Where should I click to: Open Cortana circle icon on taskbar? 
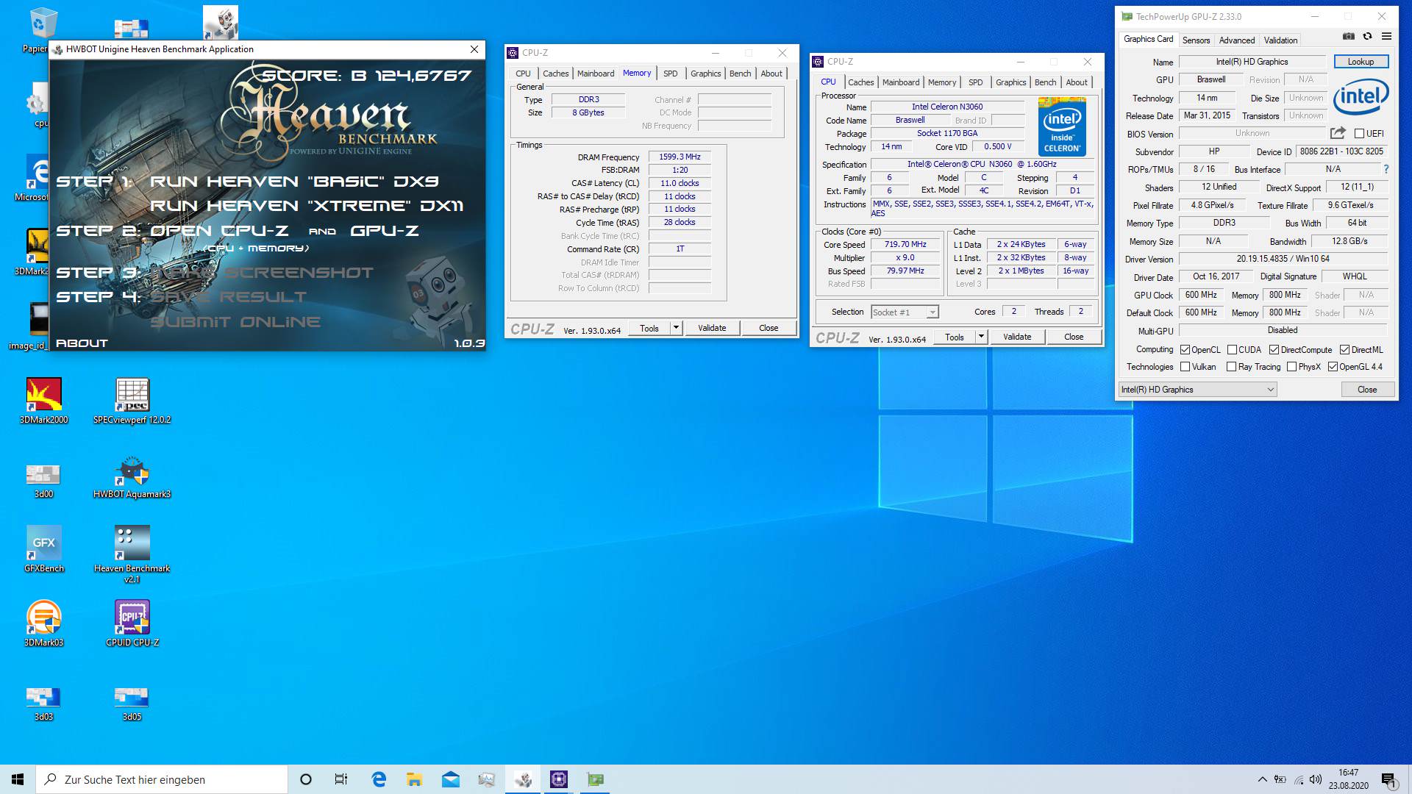[306, 779]
